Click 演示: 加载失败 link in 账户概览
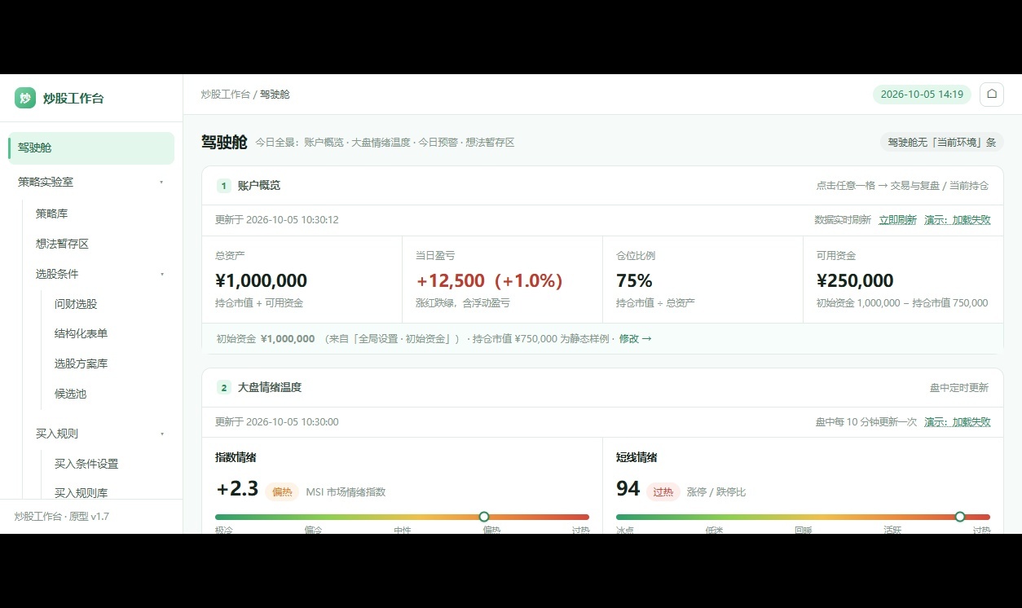This screenshot has width=1022, height=608. pos(958,220)
